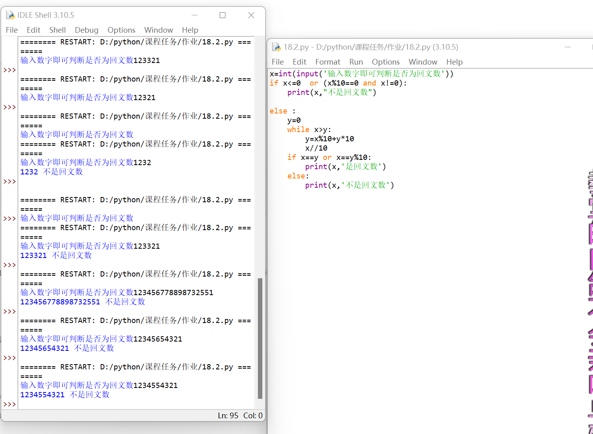Open Debug menu in IDLE Shell
This screenshot has height=434, width=593.
pos(87,30)
